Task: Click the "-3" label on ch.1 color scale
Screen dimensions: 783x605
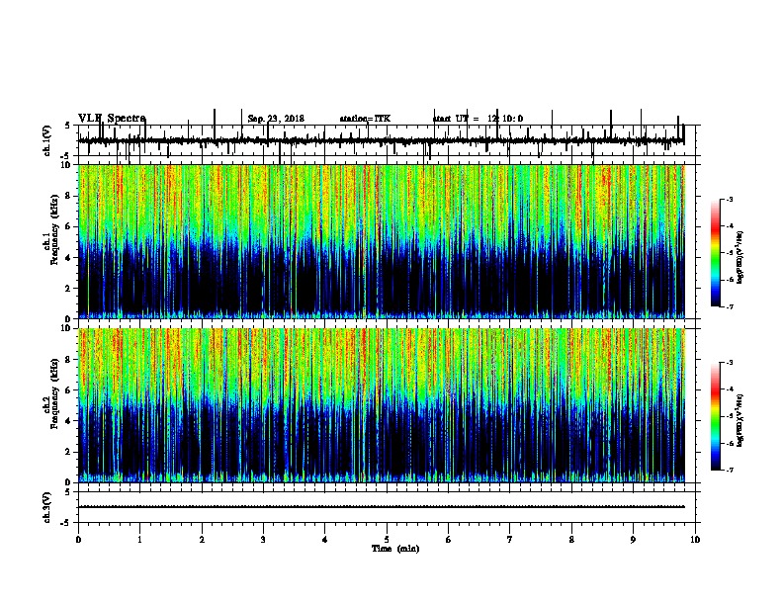Action: pyautogui.click(x=729, y=199)
